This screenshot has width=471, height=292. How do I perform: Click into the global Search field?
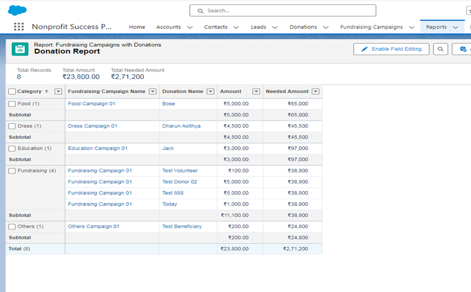coord(282,10)
